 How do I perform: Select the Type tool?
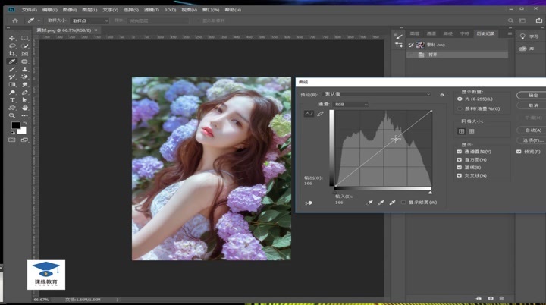pyautogui.click(x=12, y=100)
